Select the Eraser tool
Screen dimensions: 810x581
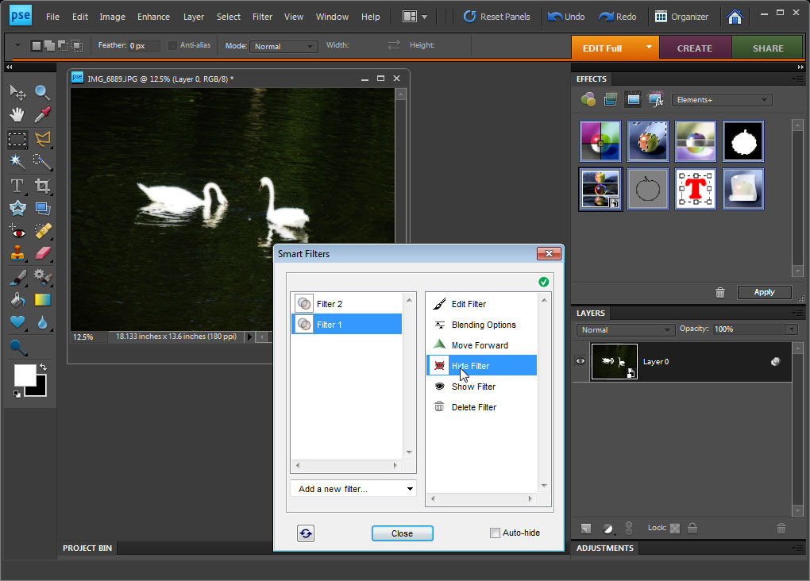click(42, 253)
